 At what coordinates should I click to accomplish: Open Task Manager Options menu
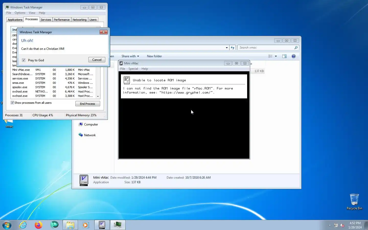(20, 13)
